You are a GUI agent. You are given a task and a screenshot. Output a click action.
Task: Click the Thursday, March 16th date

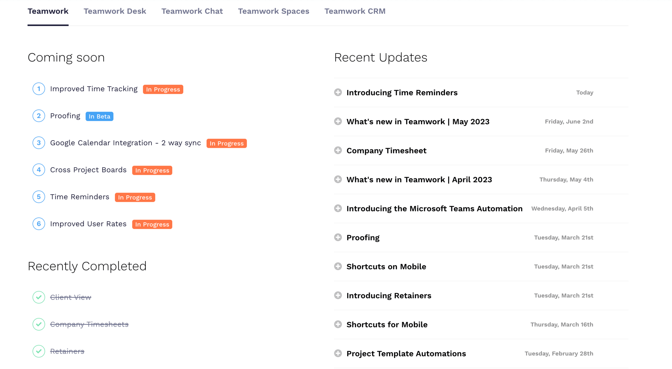562,324
